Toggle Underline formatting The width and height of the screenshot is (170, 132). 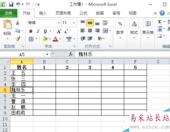45,31
